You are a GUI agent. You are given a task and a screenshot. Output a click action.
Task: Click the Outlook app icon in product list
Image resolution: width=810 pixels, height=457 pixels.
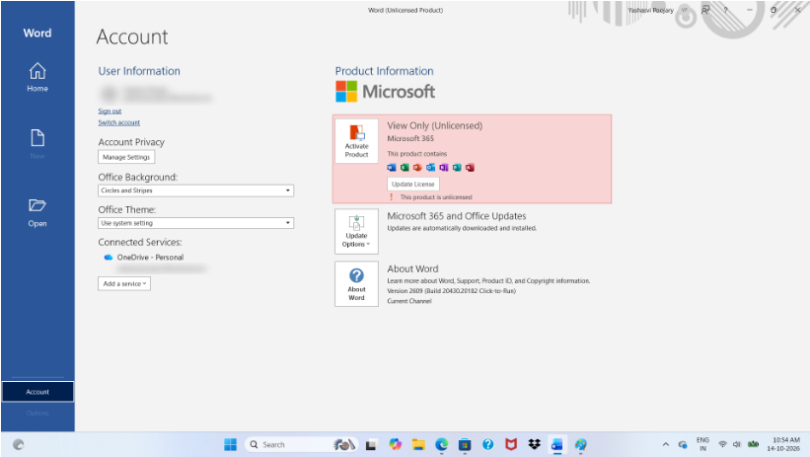[430, 168]
